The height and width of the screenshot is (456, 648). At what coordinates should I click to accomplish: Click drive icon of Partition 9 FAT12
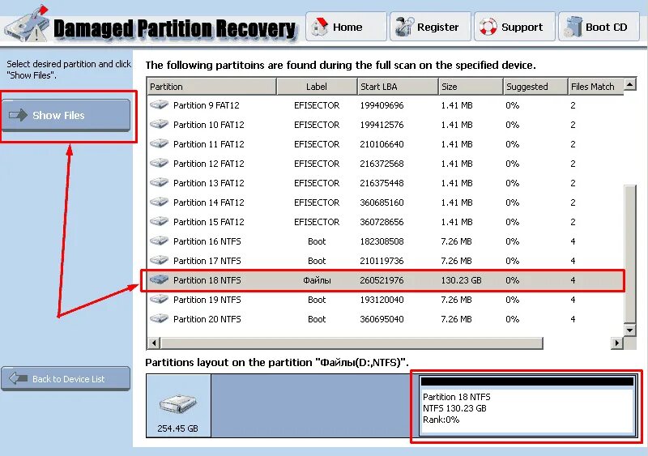click(159, 105)
